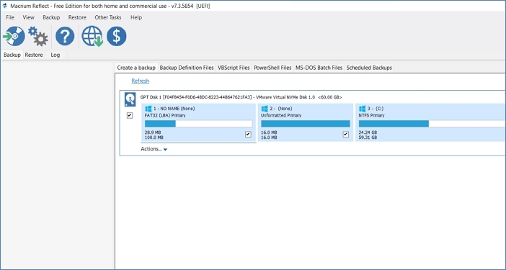
Task: Click the '100.0 MB' total size value
Action: point(154,138)
